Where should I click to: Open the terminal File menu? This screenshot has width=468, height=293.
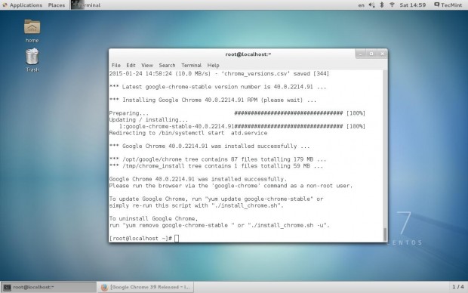[x=115, y=66]
